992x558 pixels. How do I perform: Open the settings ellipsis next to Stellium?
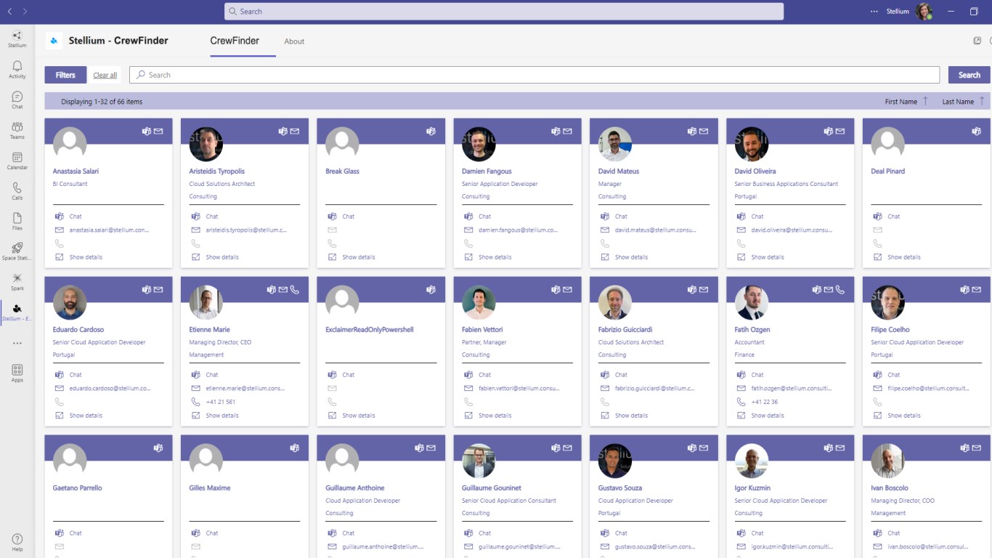coord(874,12)
